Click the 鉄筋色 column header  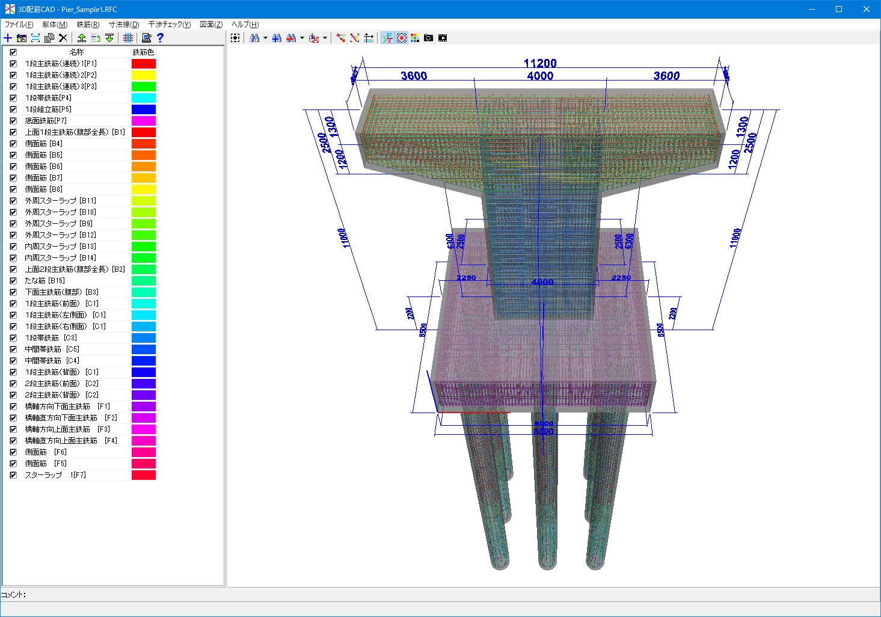pyautogui.click(x=143, y=52)
